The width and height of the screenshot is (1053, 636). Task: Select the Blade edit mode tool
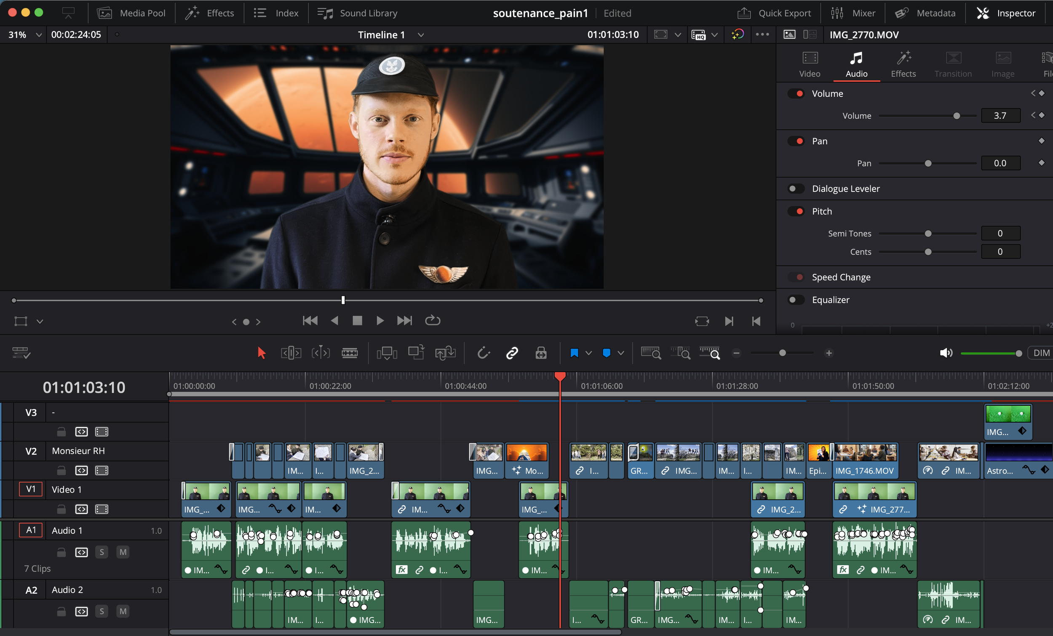click(350, 353)
